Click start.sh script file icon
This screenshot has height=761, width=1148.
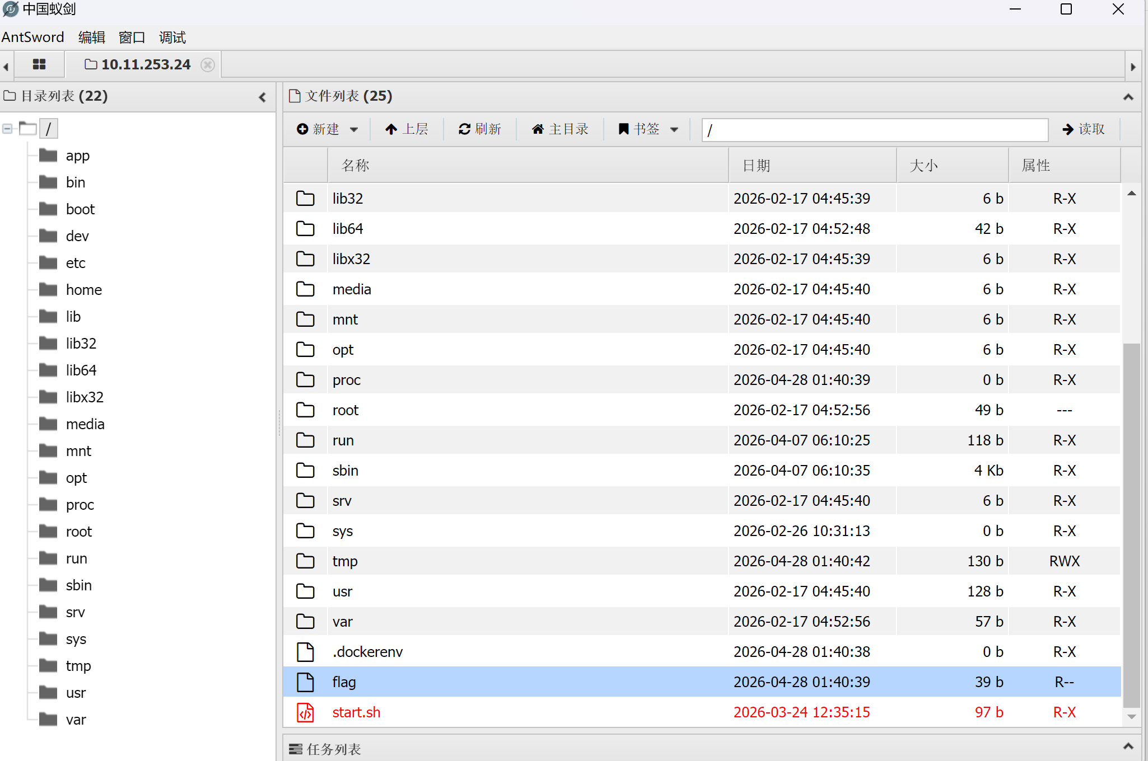305,712
